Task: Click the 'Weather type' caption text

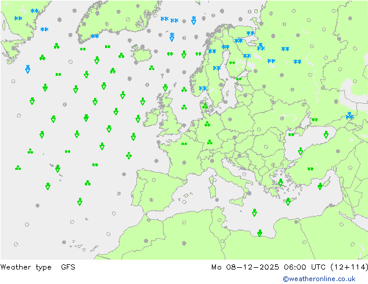Action: tap(26, 267)
